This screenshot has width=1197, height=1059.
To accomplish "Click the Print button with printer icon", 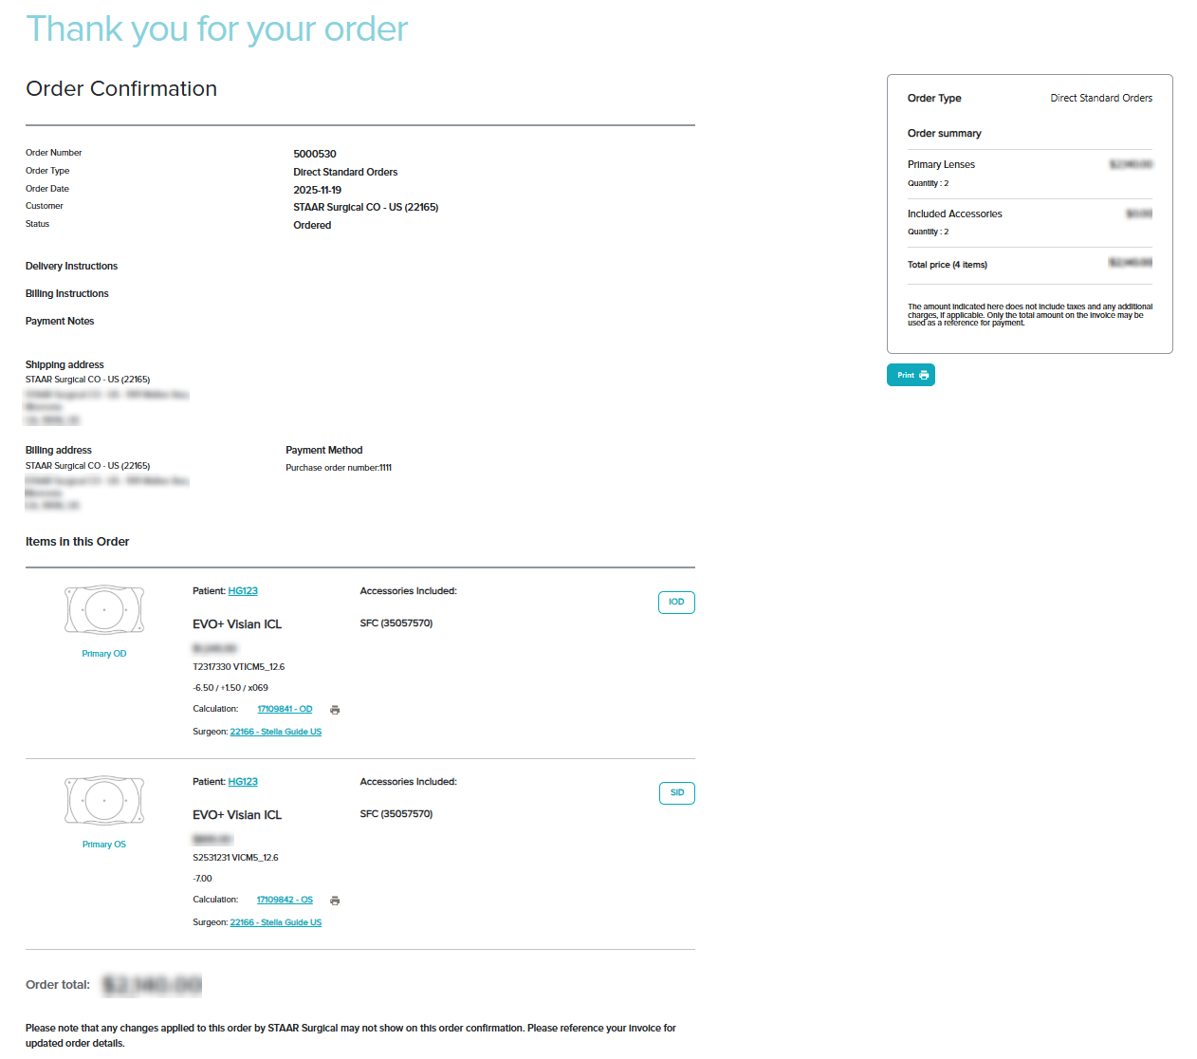I will tap(911, 375).
